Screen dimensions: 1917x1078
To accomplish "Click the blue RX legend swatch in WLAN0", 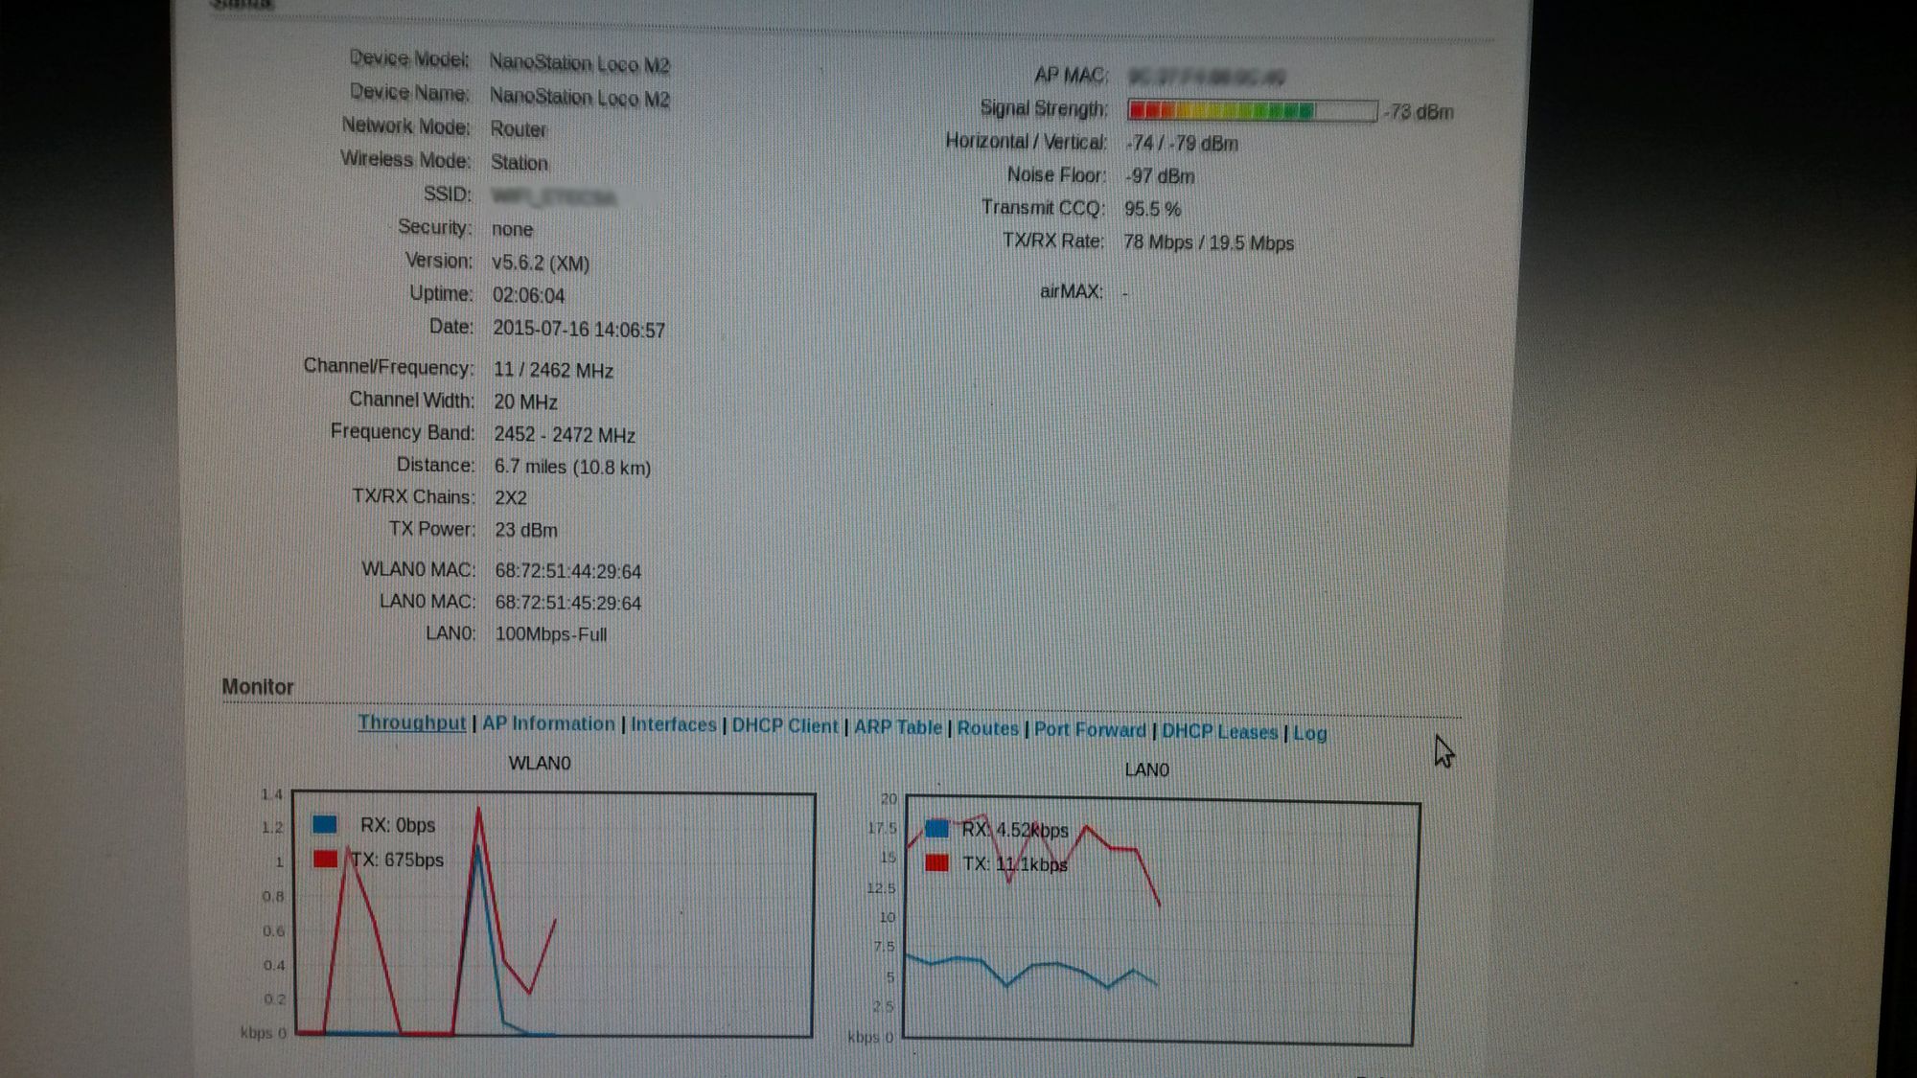I will tap(325, 824).
